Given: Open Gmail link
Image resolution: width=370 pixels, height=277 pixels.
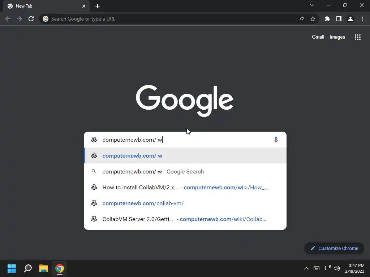Looking at the screenshot, I should point(318,37).
